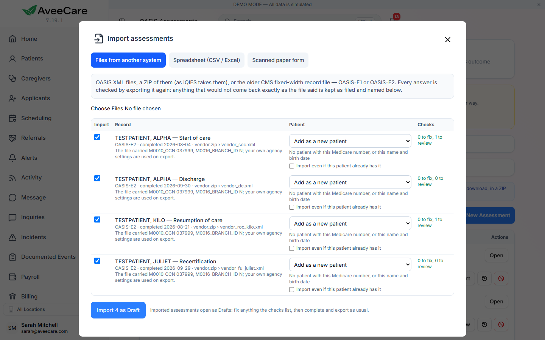Tick 'Import even if' for KILO record
The width and height of the screenshot is (545, 340).
click(x=291, y=249)
